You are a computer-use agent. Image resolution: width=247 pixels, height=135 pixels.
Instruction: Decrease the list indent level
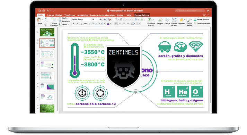point(127,19)
